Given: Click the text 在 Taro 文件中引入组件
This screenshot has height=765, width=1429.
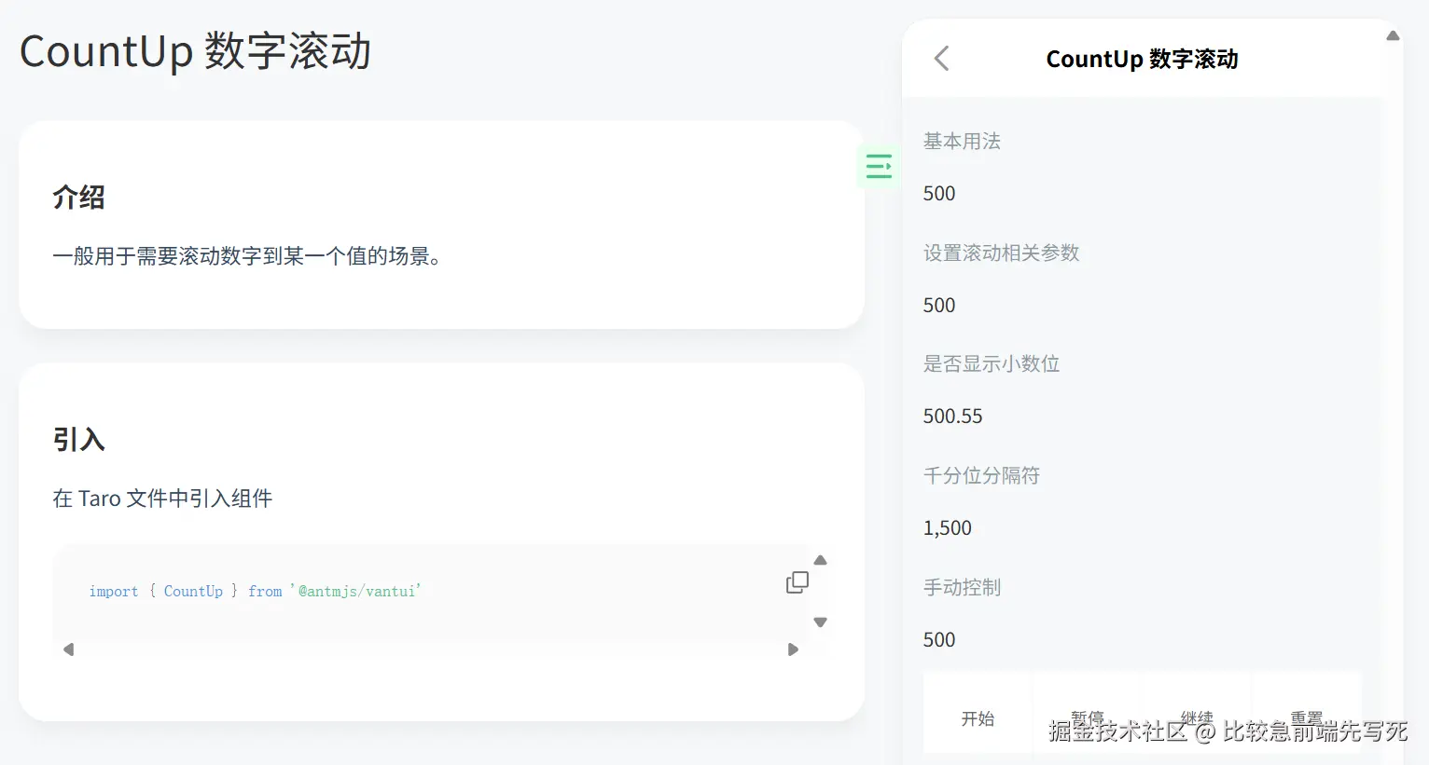Looking at the screenshot, I should coord(162,499).
